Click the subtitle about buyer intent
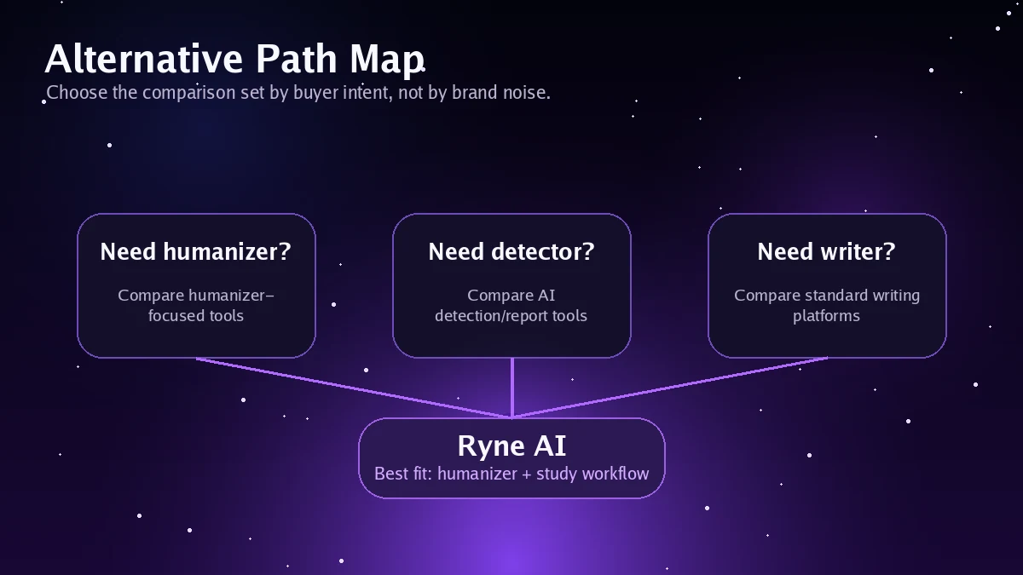1023x575 pixels. [x=298, y=92]
